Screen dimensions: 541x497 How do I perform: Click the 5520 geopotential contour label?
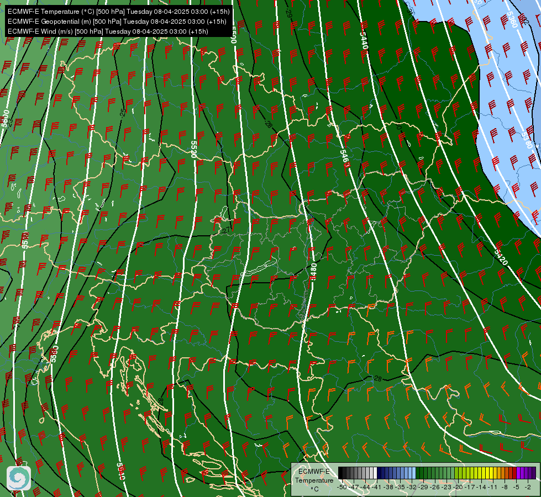tap(194, 149)
